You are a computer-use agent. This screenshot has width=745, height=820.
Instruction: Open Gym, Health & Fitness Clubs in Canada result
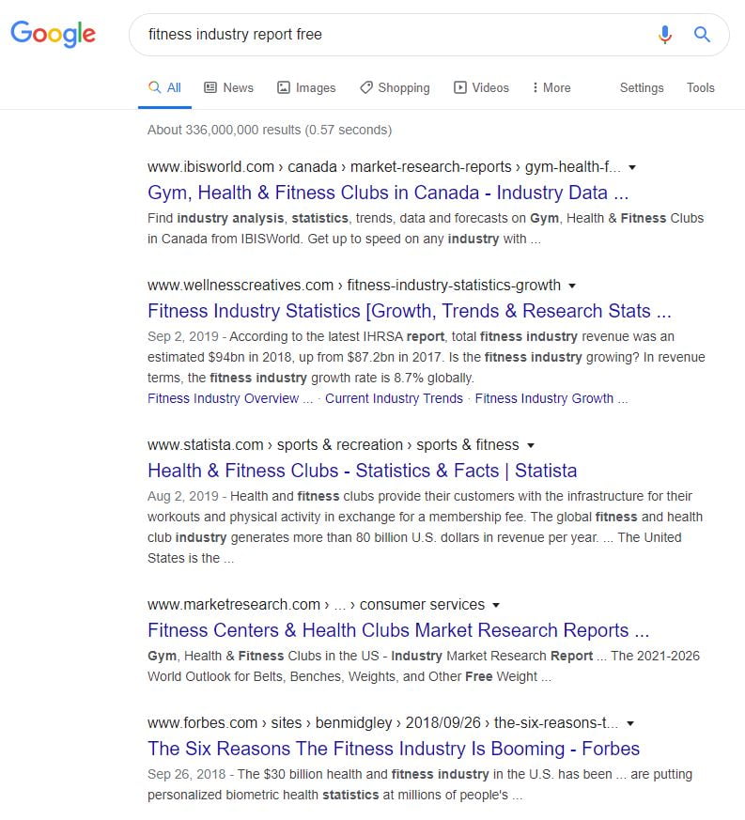[x=388, y=193]
